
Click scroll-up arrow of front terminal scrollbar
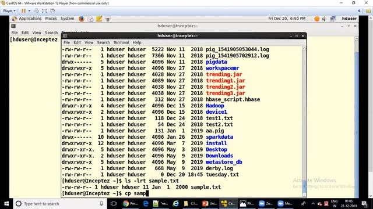pyautogui.click(x=304, y=48)
